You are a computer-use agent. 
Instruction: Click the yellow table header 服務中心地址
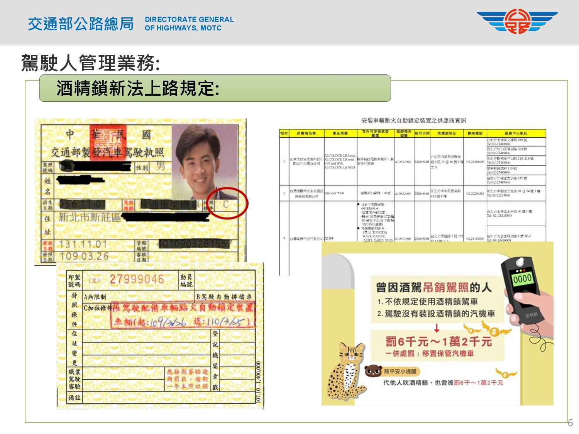click(x=516, y=133)
